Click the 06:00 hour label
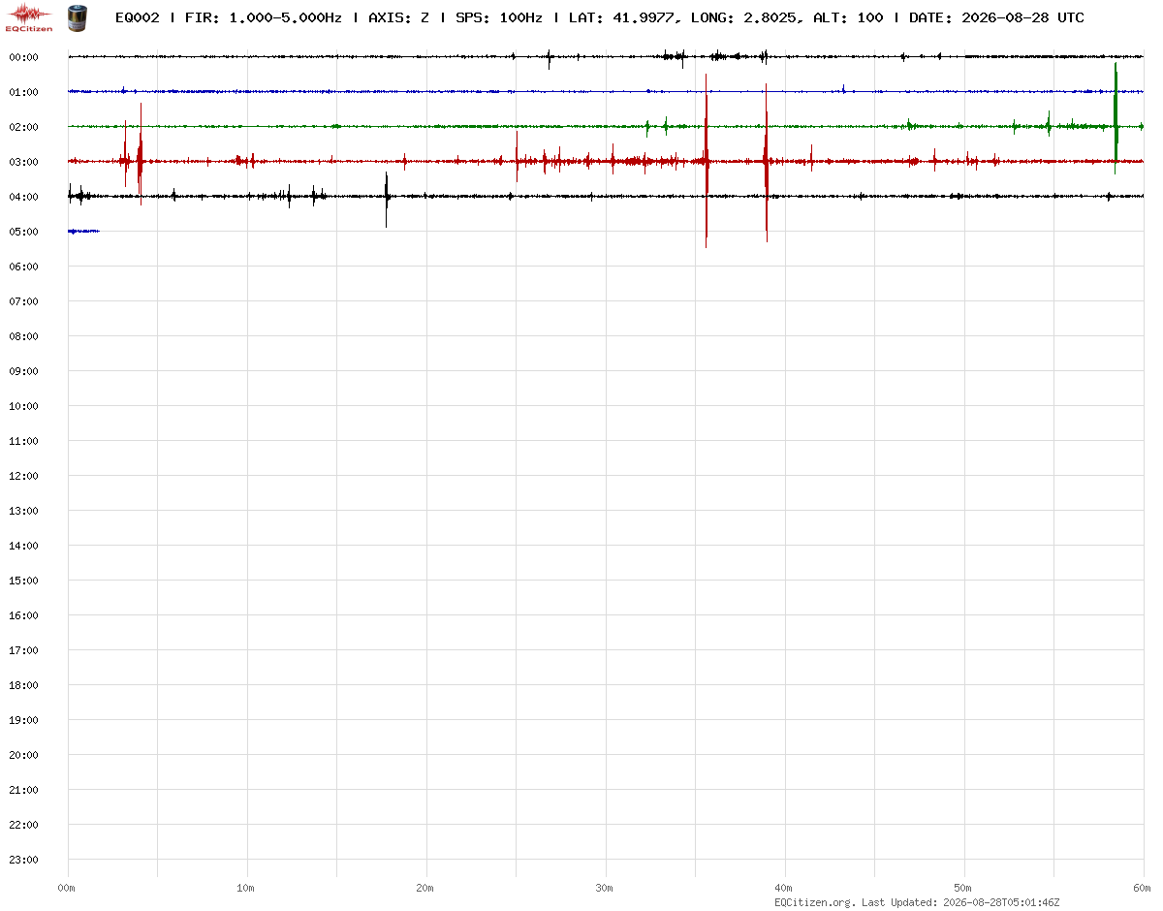Viewport: 1163px width, 911px height. click(23, 267)
